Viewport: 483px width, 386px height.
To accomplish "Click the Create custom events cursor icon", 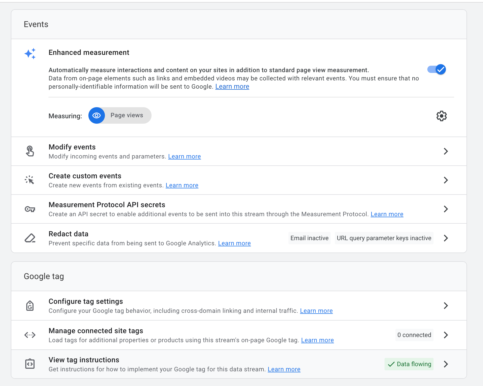I will (x=30, y=180).
